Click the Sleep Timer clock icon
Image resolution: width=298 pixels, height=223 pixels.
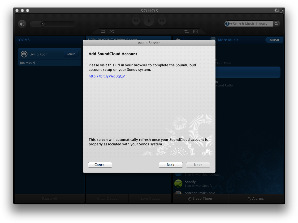(x=190, y=199)
